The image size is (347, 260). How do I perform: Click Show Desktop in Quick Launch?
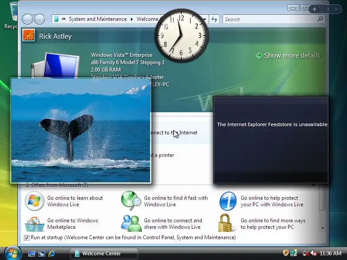tap(31, 253)
